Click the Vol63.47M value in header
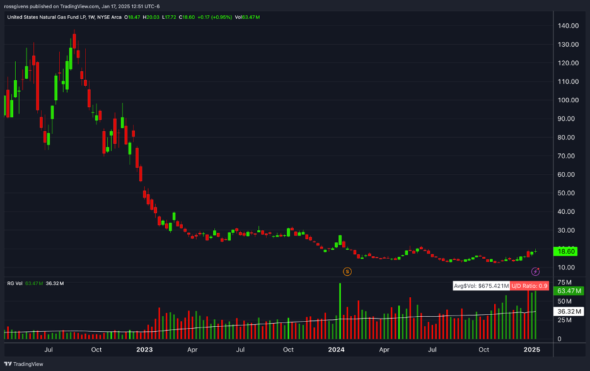The image size is (590, 371). (x=247, y=17)
